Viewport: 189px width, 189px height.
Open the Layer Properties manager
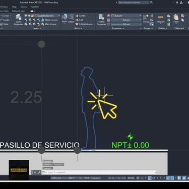coord(18,20)
